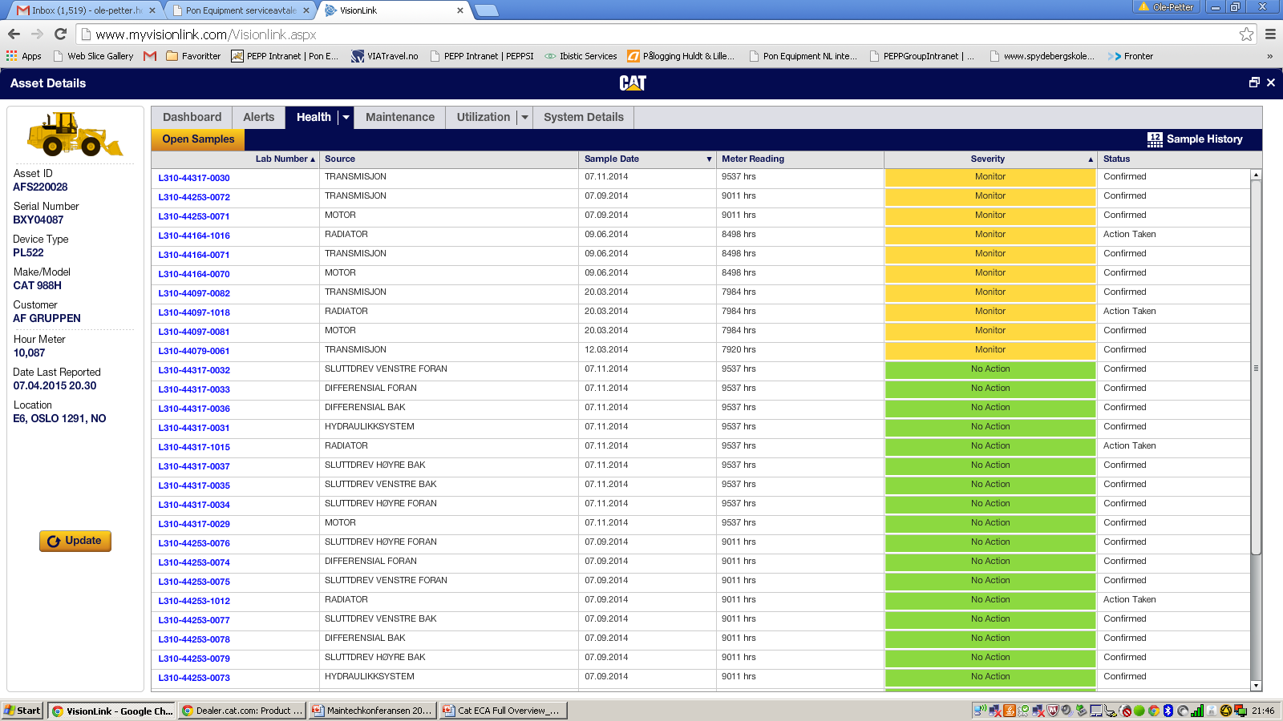Viewport: 1283px width, 721px height.
Task: Click the serial number BXY04087
Action: (x=38, y=220)
